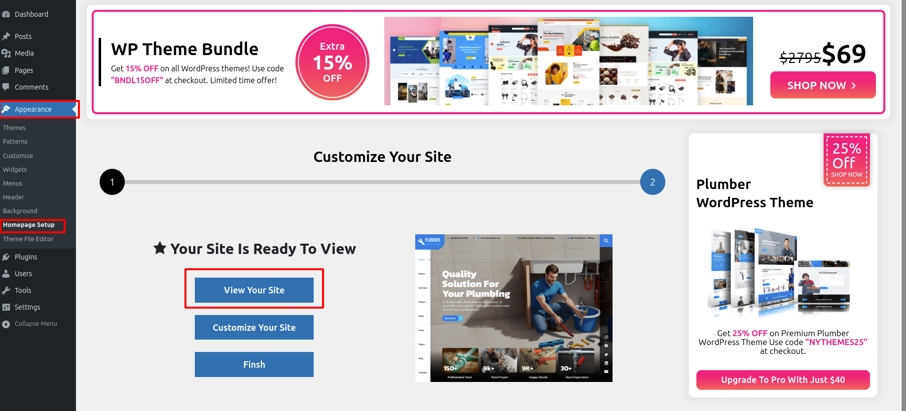Click the Plumber WordPress Theme title
906x411 pixels.
[x=755, y=193]
